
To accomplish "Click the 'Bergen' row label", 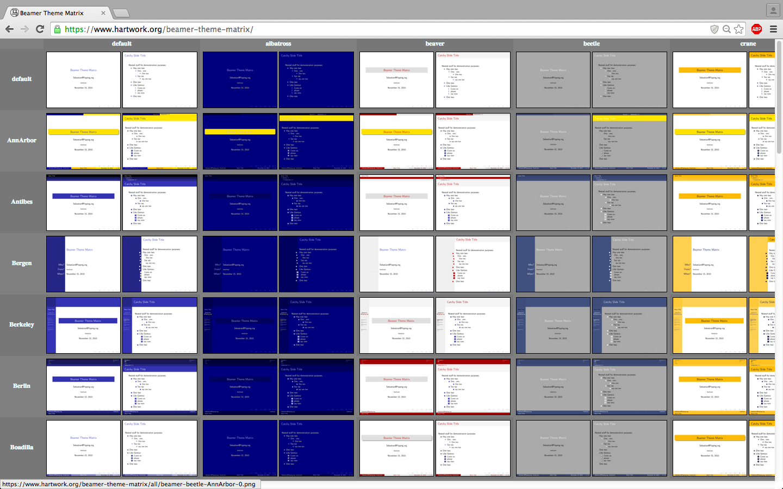I will coord(22,263).
